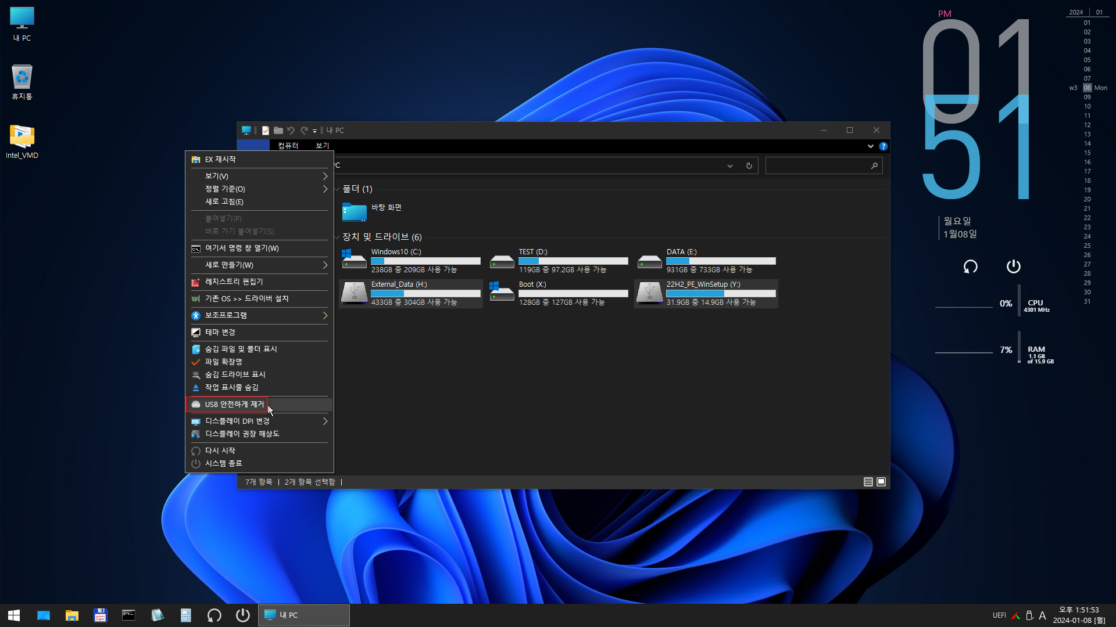Open quick access toolbar customize dropdown
Screen dimensions: 1116x627
[314, 131]
